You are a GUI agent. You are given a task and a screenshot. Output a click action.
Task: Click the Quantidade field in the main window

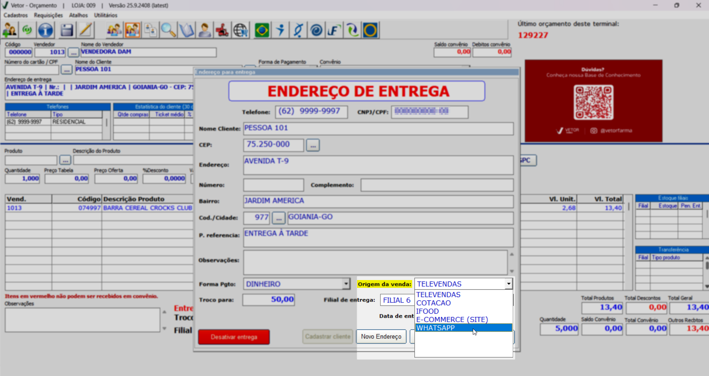coord(22,179)
